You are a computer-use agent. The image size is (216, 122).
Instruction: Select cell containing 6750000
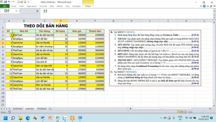click(95, 74)
